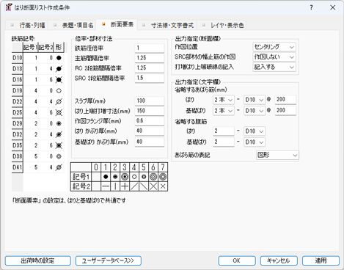Click the 記号1 column header in rebar table
344x270 pixels.
tap(31, 47)
